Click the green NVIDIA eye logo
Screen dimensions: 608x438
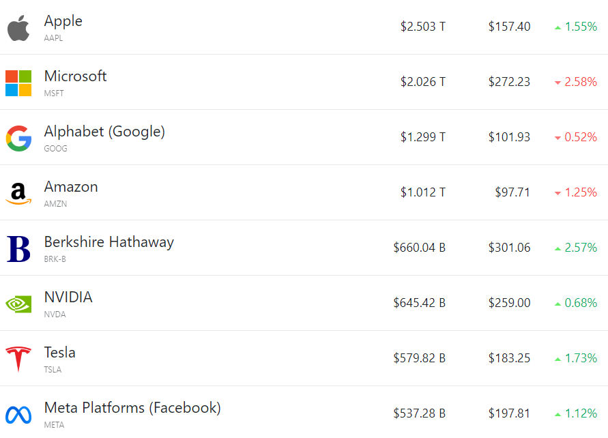18,304
